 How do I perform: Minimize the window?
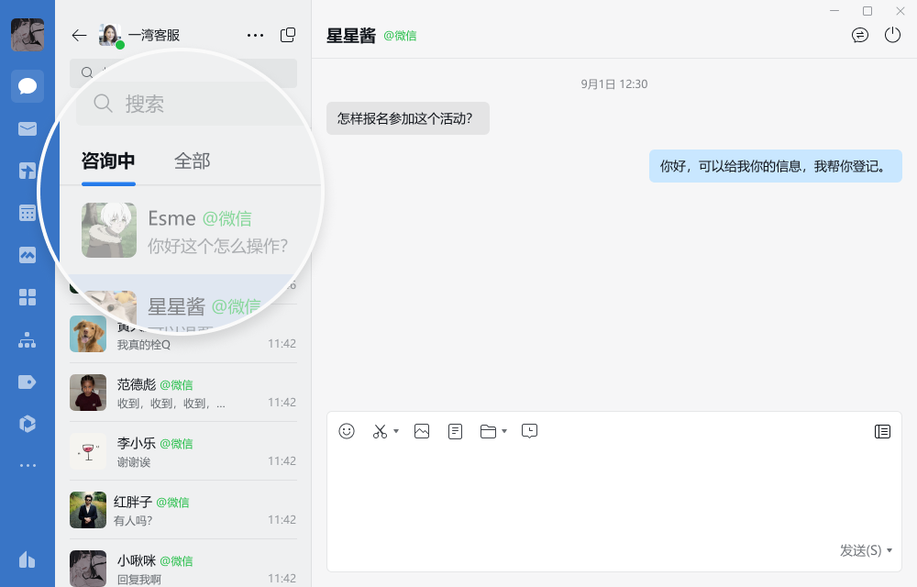coord(834,10)
